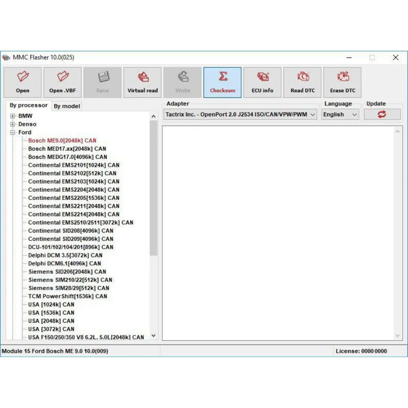
Task: Select Siemens SIM28/29[512k] CAN
Action: point(69,288)
